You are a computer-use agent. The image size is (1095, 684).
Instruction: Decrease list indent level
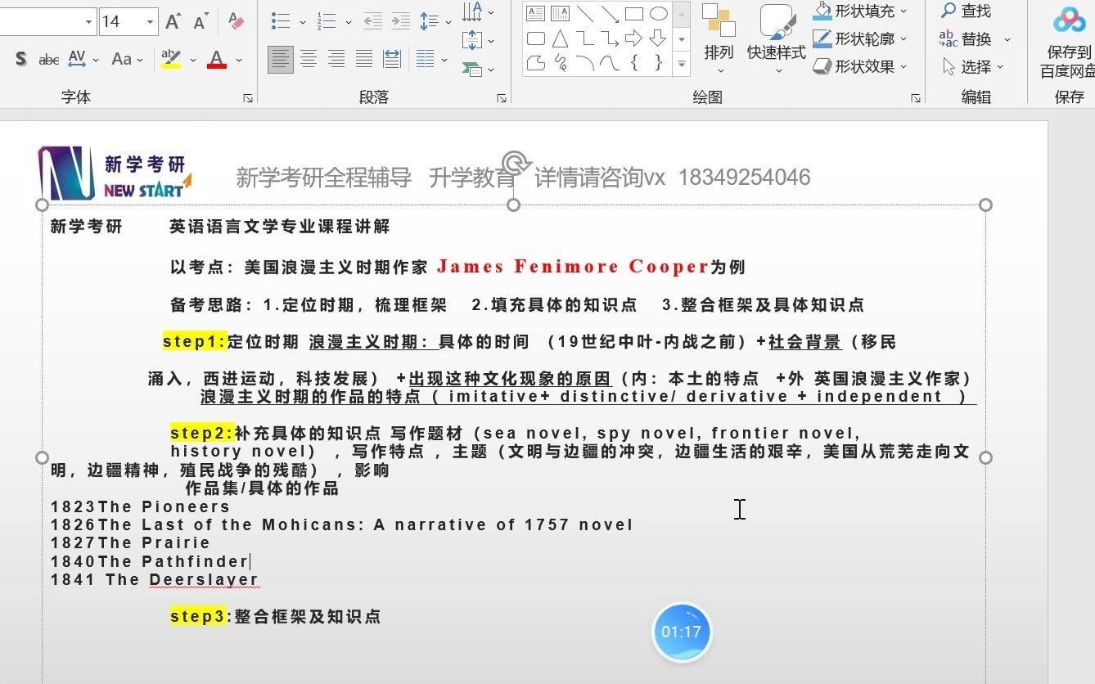point(372,21)
